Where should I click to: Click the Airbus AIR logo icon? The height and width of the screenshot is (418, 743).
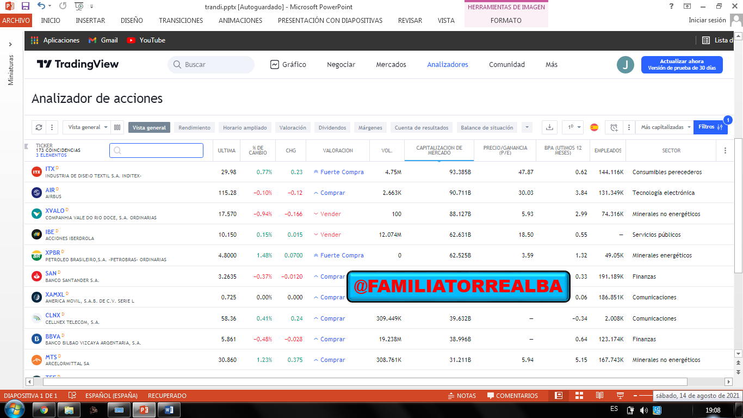pos(36,193)
